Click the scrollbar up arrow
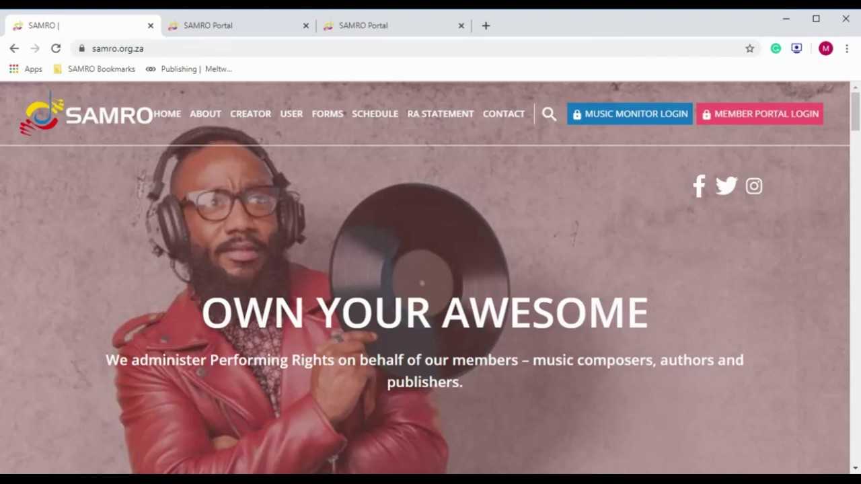This screenshot has height=484, width=861. coord(856,87)
